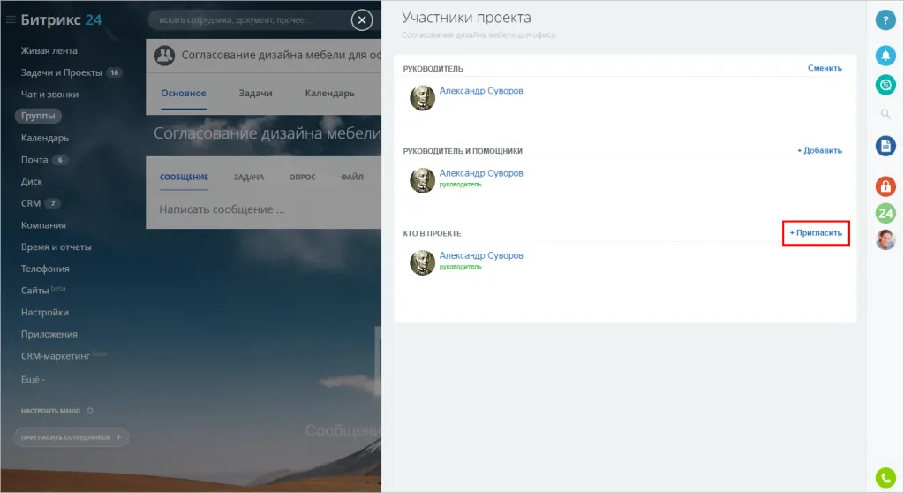Switch to the Календарь project tab
Image resolution: width=904 pixels, height=493 pixels.
pos(329,93)
